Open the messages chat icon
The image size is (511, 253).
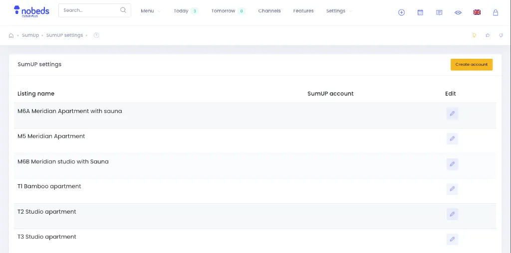pos(439,12)
